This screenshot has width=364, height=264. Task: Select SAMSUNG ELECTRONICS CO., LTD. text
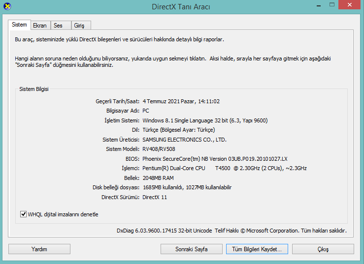184,140
